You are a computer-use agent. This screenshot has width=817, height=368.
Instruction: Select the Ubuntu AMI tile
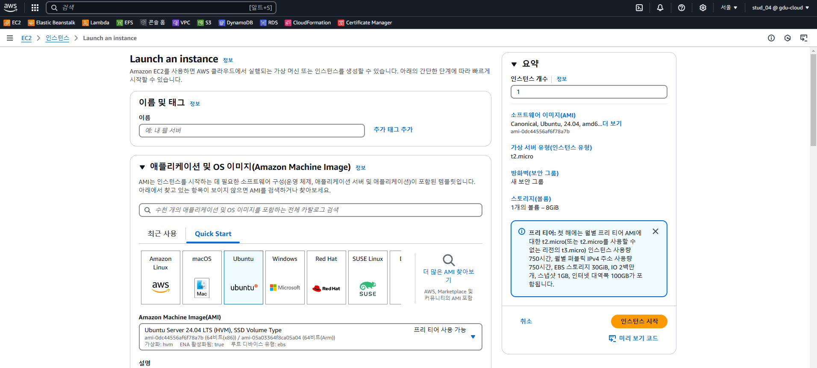[244, 277]
